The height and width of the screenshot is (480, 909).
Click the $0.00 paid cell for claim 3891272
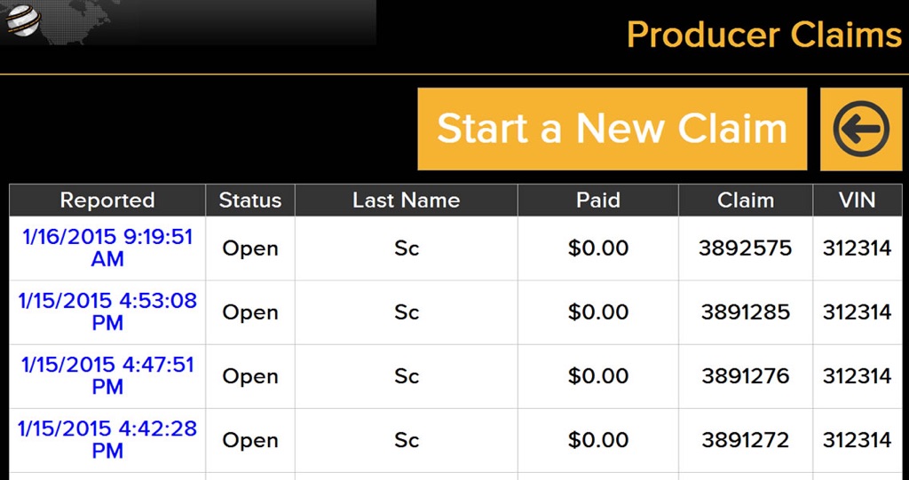pos(598,440)
